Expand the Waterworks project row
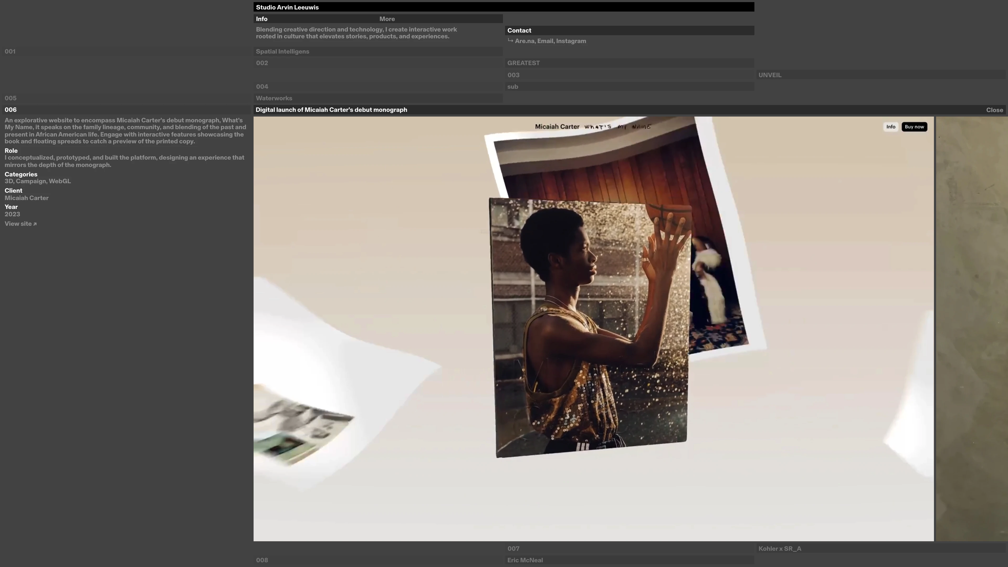Image resolution: width=1008 pixels, height=567 pixels. (274, 98)
